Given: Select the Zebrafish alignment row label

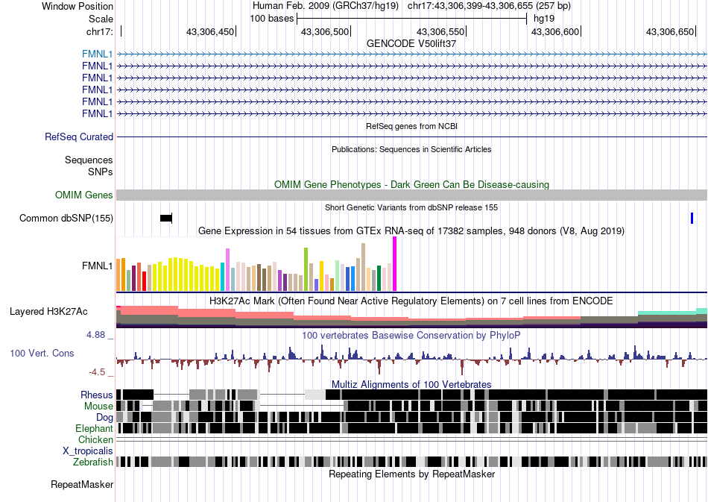Looking at the screenshot, I should tap(93, 462).
